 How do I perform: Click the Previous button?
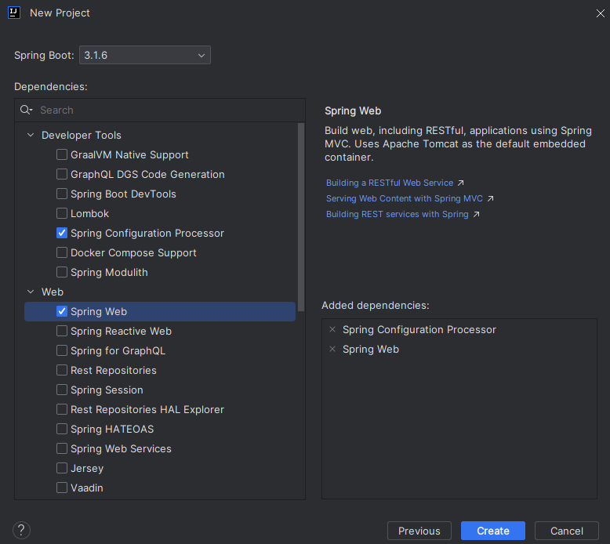pos(419,531)
